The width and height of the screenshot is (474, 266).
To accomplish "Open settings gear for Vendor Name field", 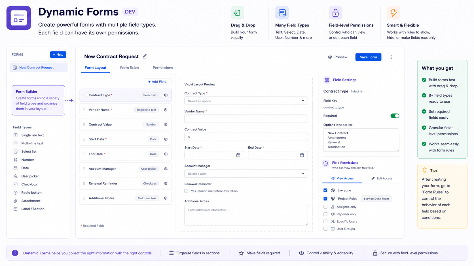I will click(166, 110).
